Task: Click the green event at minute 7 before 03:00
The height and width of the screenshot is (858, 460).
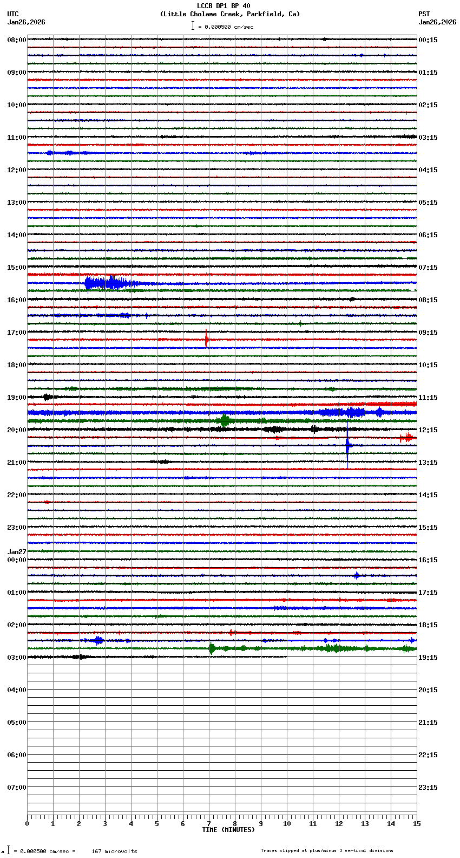Action: pos(212,648)
